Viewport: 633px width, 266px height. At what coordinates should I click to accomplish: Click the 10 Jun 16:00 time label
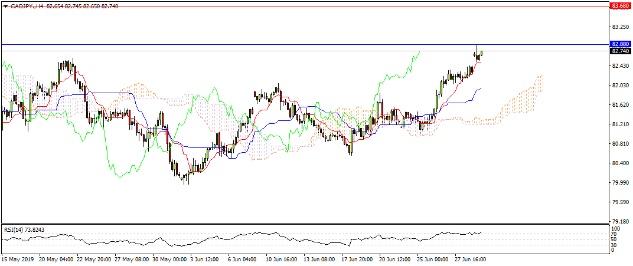[x=280, y=259]
